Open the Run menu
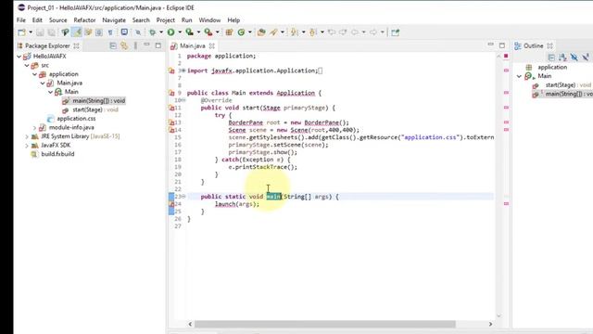The width and height of the screenshot is (593, 334). coord(187,20)
